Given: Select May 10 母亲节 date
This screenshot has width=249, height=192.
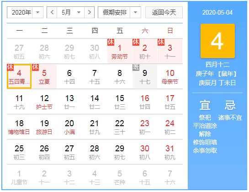Looking at the screenshot, I should coord(170,76).
